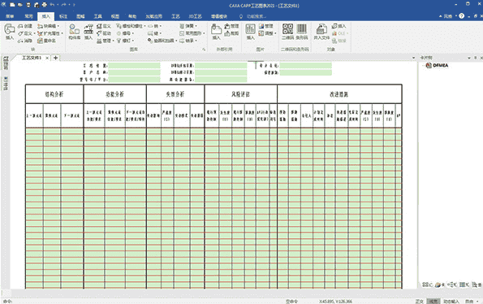Image resolution: width=483 pixels, height=304 pixels.
Task: Click the first green header input field
Action: (x=134, y=65)
